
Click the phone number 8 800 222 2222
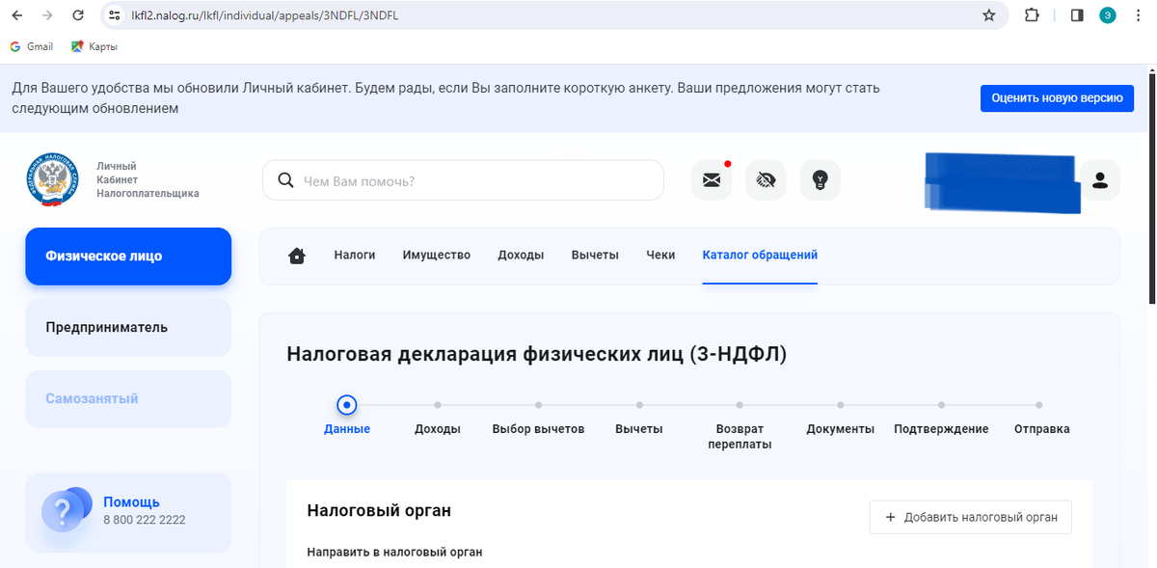[145, 520]
